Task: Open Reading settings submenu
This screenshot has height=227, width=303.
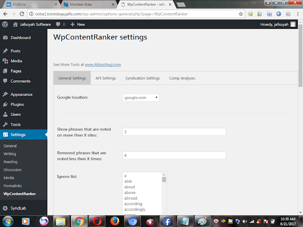Action: pos(10,162)
